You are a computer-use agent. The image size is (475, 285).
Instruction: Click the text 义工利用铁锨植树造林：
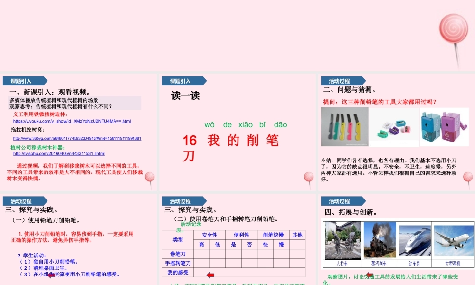40,114
